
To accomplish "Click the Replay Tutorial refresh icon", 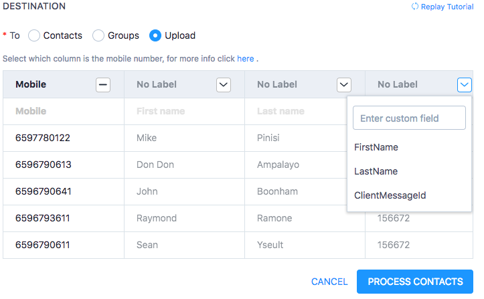I will [415, 7].
